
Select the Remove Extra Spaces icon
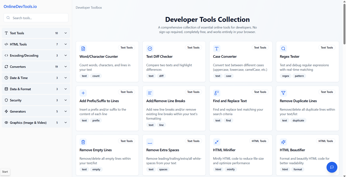pos(150,142)
